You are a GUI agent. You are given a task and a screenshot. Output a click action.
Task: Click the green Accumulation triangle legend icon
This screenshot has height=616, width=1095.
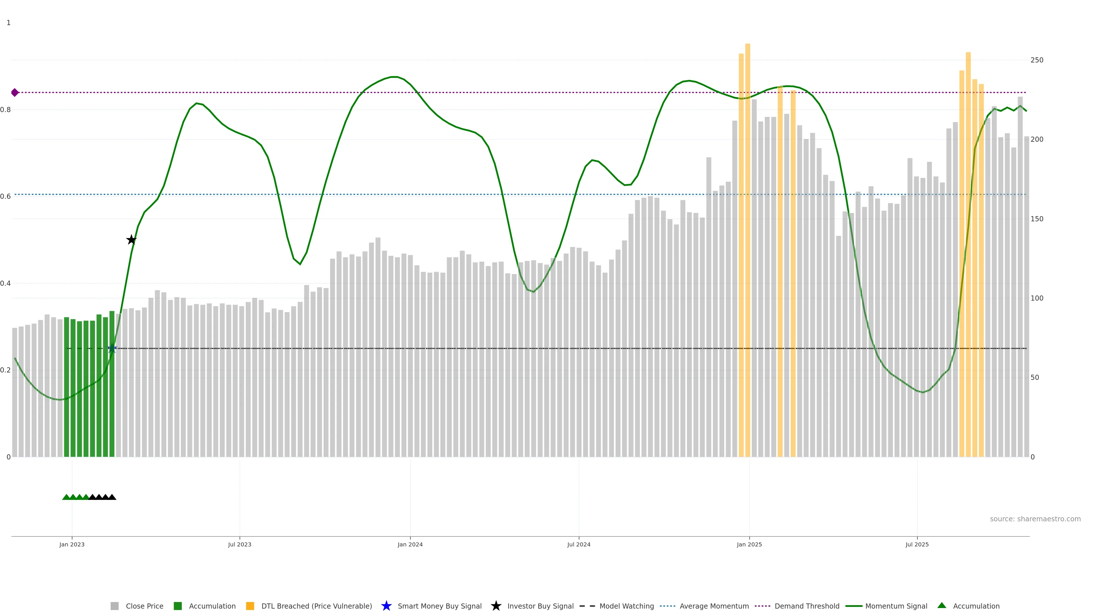(942, 605)
